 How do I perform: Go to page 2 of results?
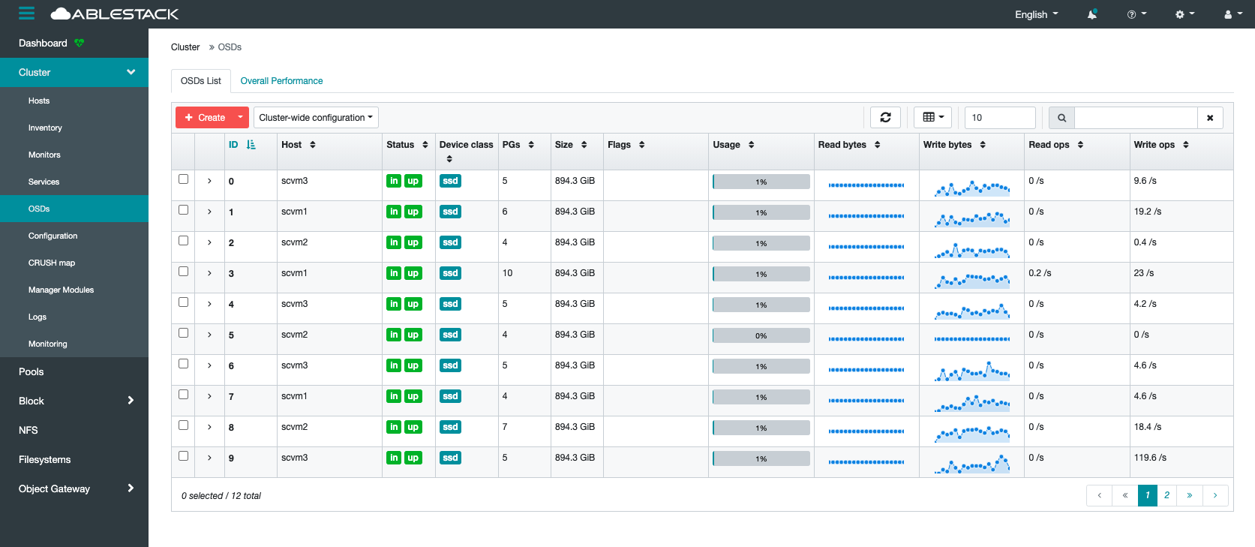1166,495
